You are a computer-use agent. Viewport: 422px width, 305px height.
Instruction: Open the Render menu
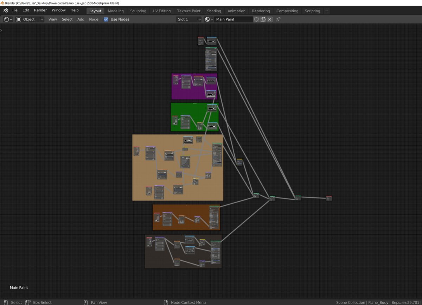pos(40,11)
